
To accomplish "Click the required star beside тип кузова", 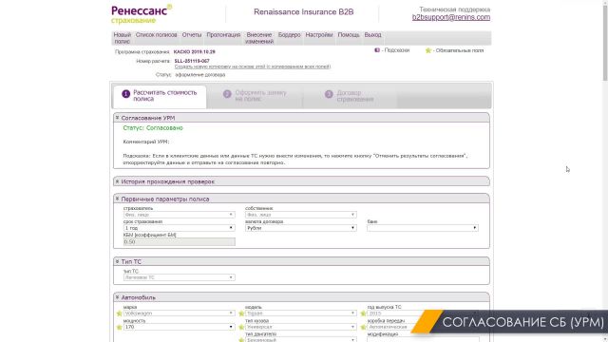I will [241, 327].
